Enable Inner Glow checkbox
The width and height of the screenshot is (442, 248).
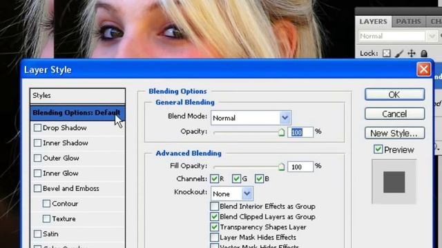point(37,173)
